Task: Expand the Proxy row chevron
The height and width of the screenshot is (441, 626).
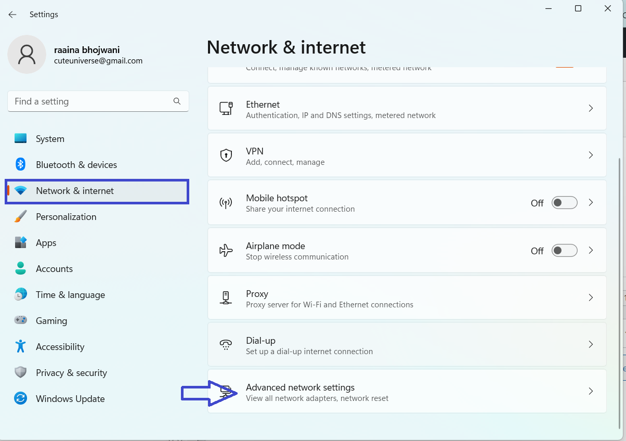Action: (x=591, y=298)
